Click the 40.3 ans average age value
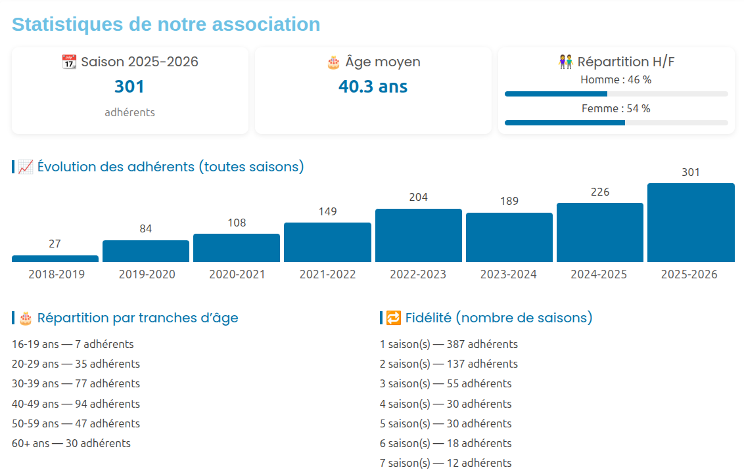Image resolution: width=744 pixels, height=474 pixels. coord(373,87)
